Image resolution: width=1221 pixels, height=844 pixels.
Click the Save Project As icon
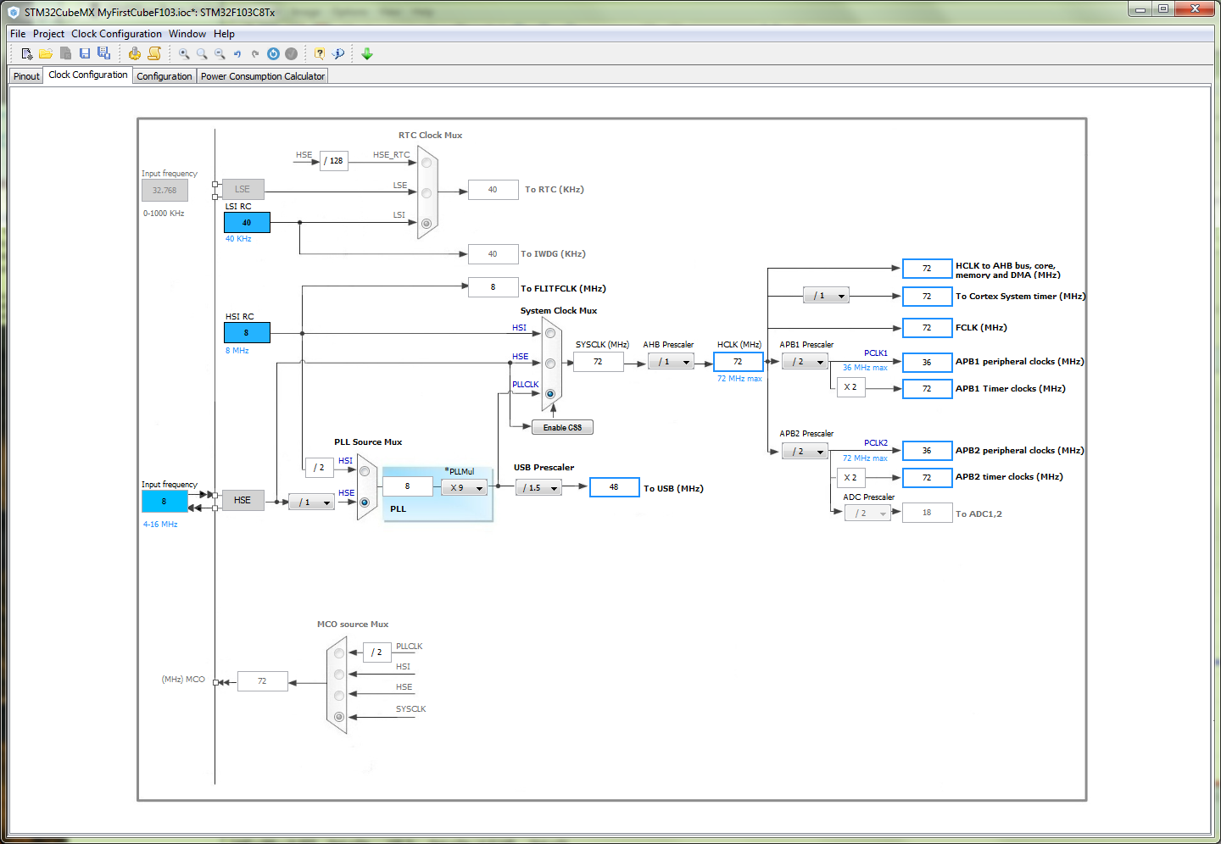tap(103, 53)
